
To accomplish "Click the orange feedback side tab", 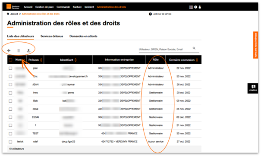I will click(256, 45).
